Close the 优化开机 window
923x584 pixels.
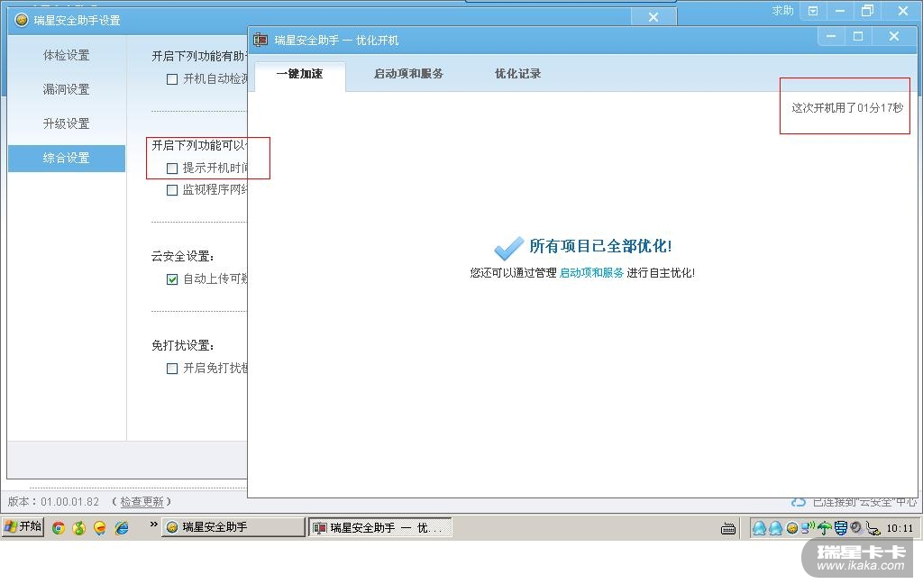coord(894,36)
